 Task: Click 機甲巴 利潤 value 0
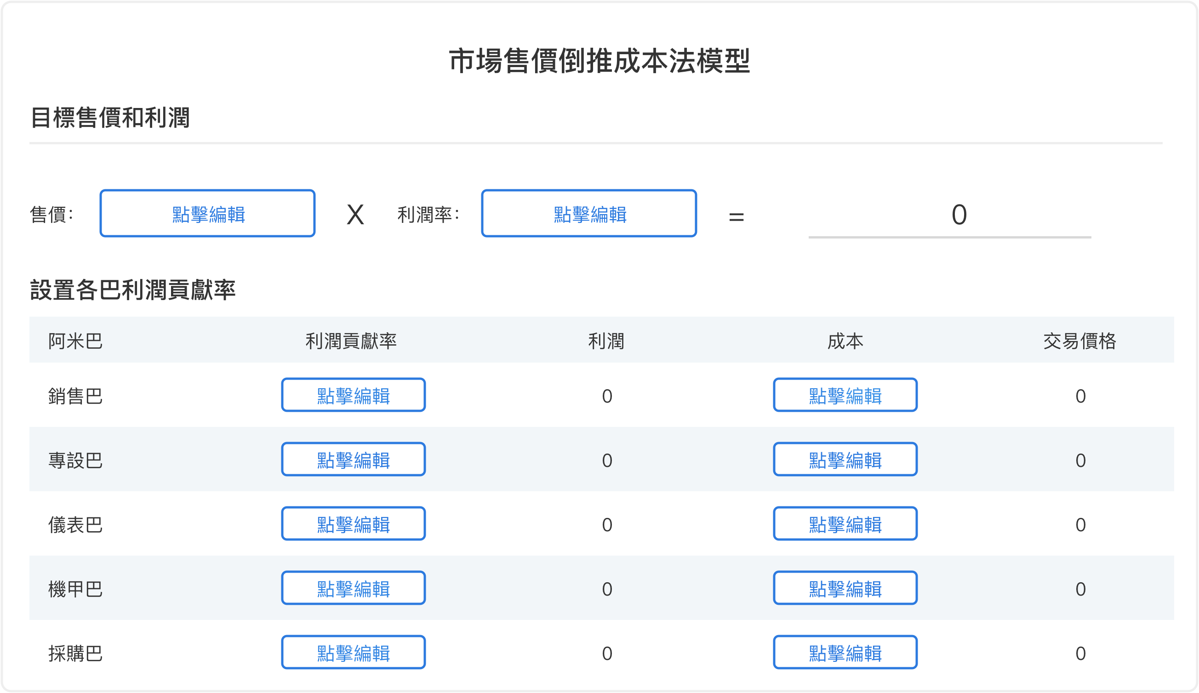607,589
